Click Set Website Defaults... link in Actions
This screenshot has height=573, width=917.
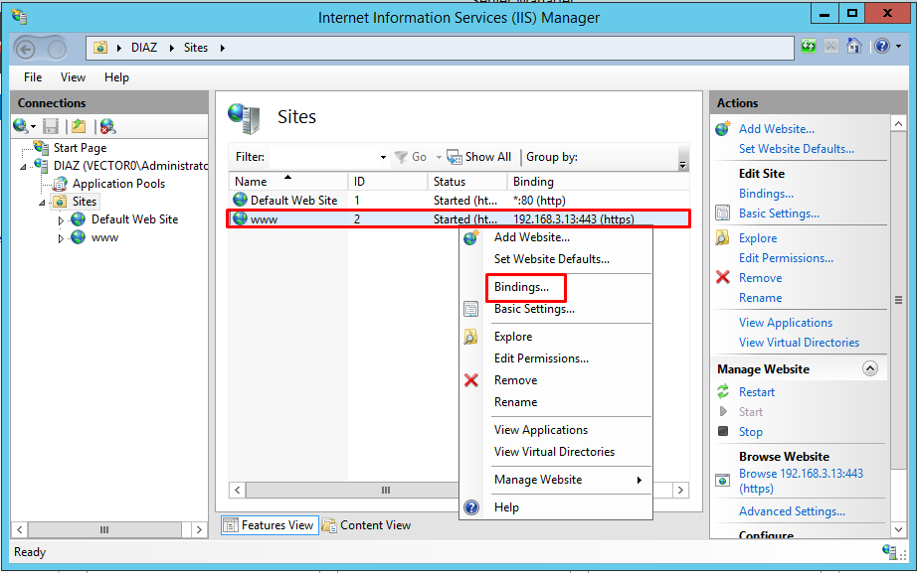pos(796,148)
